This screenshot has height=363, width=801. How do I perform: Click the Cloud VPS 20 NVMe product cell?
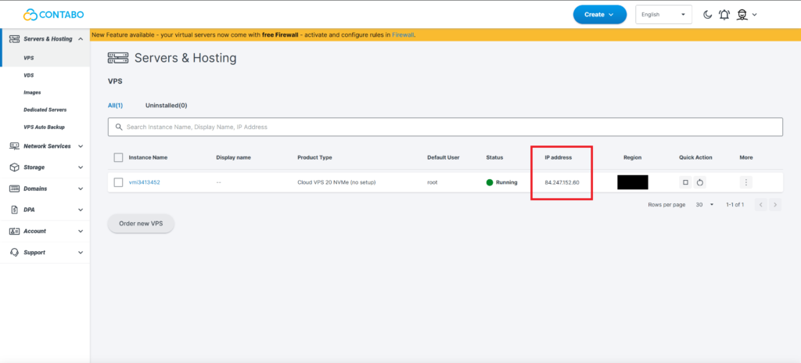pos(336,182)
